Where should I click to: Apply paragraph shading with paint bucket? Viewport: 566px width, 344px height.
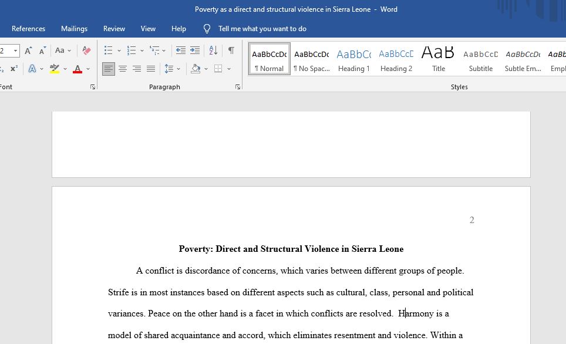(196, 69)
